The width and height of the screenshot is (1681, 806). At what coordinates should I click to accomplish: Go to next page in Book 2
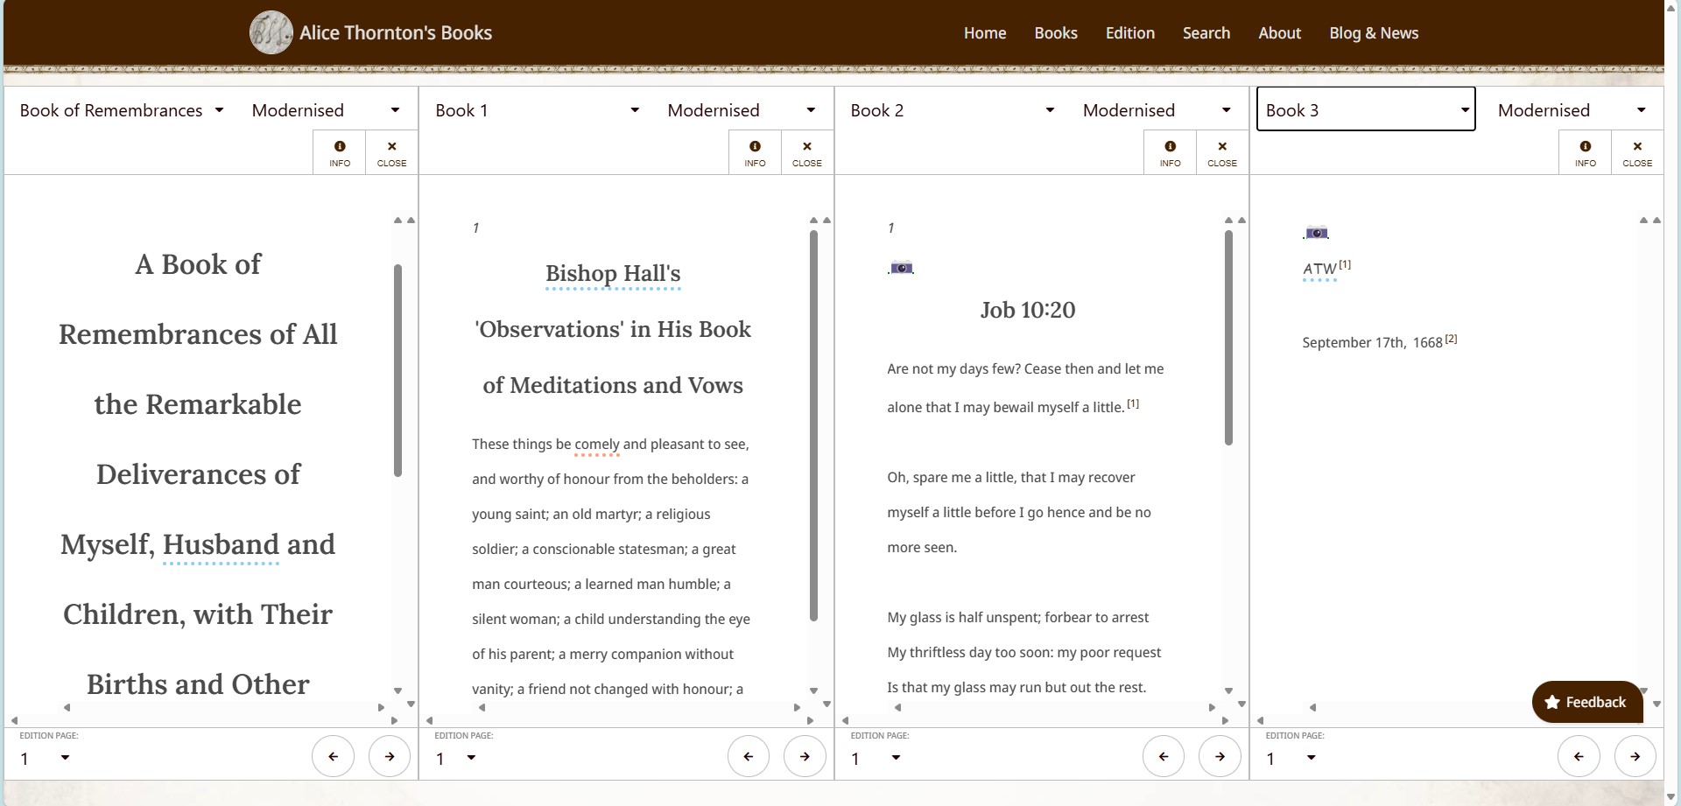(1220, 756)
